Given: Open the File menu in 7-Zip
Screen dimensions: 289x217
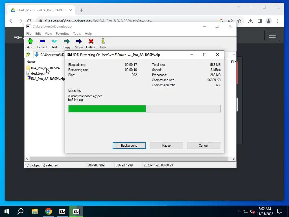Looking at the screenshot, I should 29,34.
